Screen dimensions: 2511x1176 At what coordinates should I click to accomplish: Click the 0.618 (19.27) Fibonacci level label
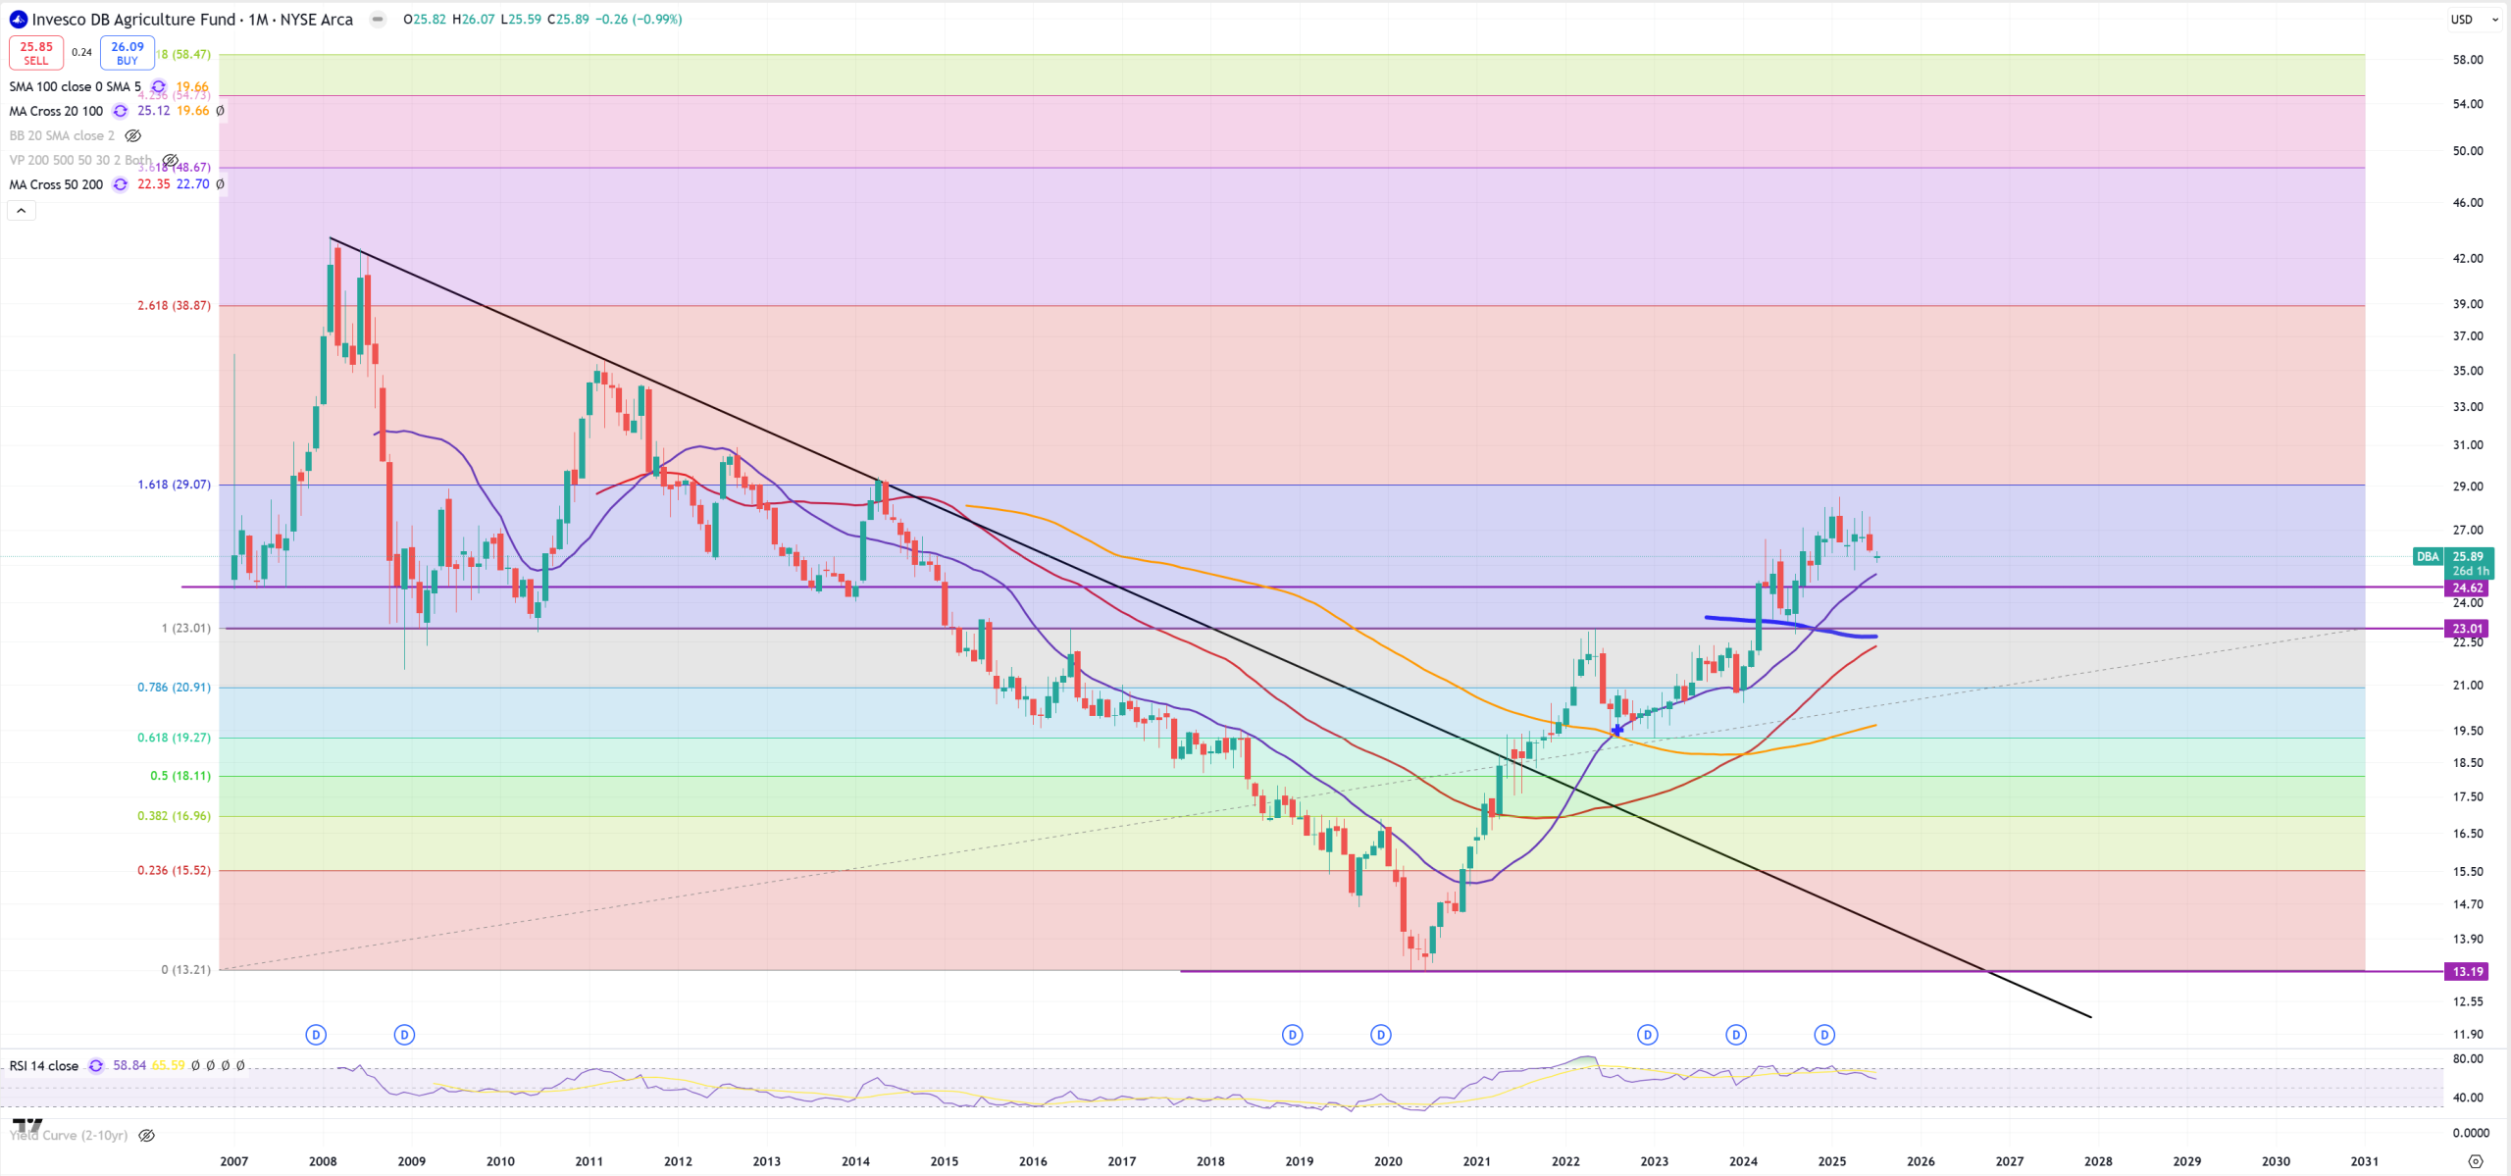(x=174, y=738)
